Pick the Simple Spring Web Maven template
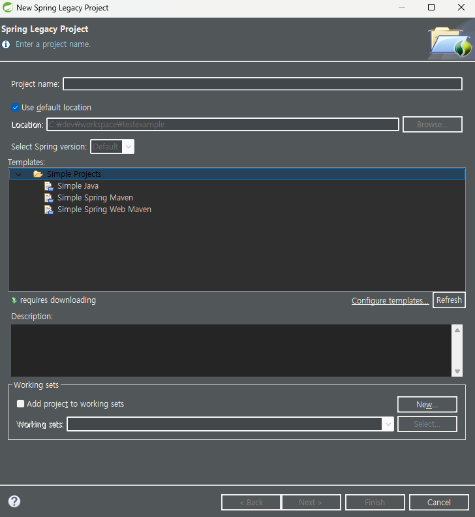Screen dimensions: 475x517 point(104,210)
